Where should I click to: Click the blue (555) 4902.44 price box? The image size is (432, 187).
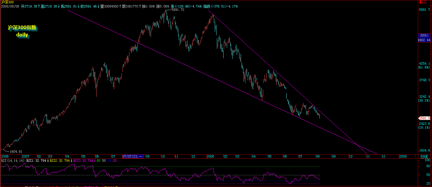[424, 38]
